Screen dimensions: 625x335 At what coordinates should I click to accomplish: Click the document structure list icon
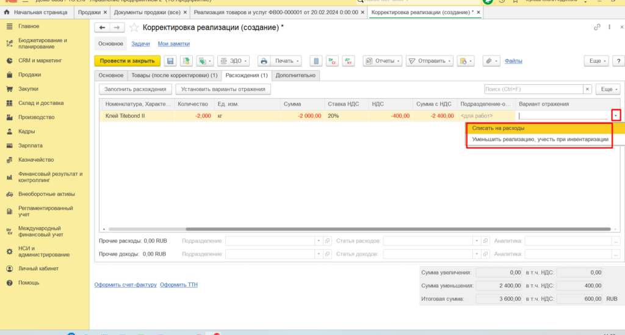click(x=316, y=61)
